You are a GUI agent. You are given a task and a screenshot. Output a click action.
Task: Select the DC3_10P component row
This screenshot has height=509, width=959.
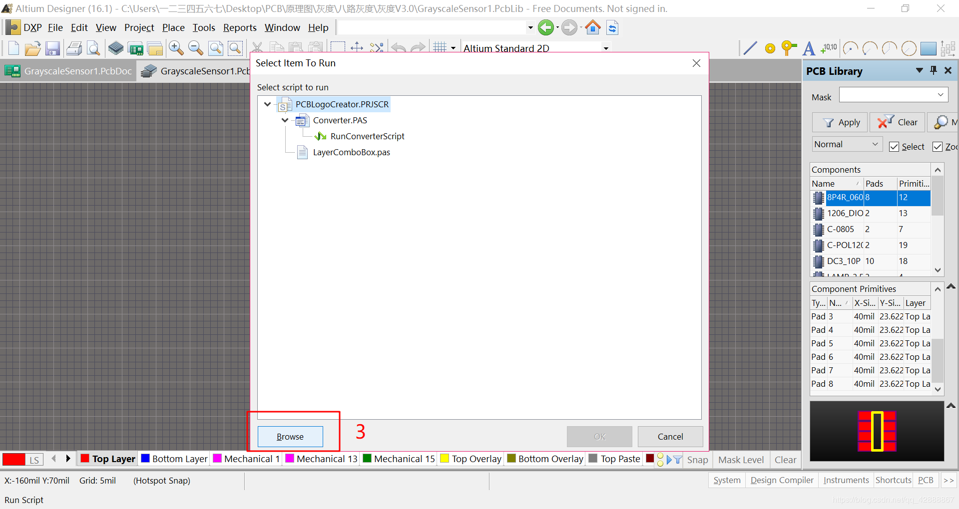click(870, 261)
